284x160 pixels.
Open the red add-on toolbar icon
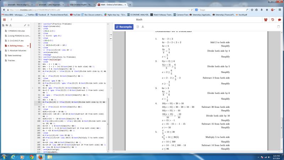coord(273,10)
